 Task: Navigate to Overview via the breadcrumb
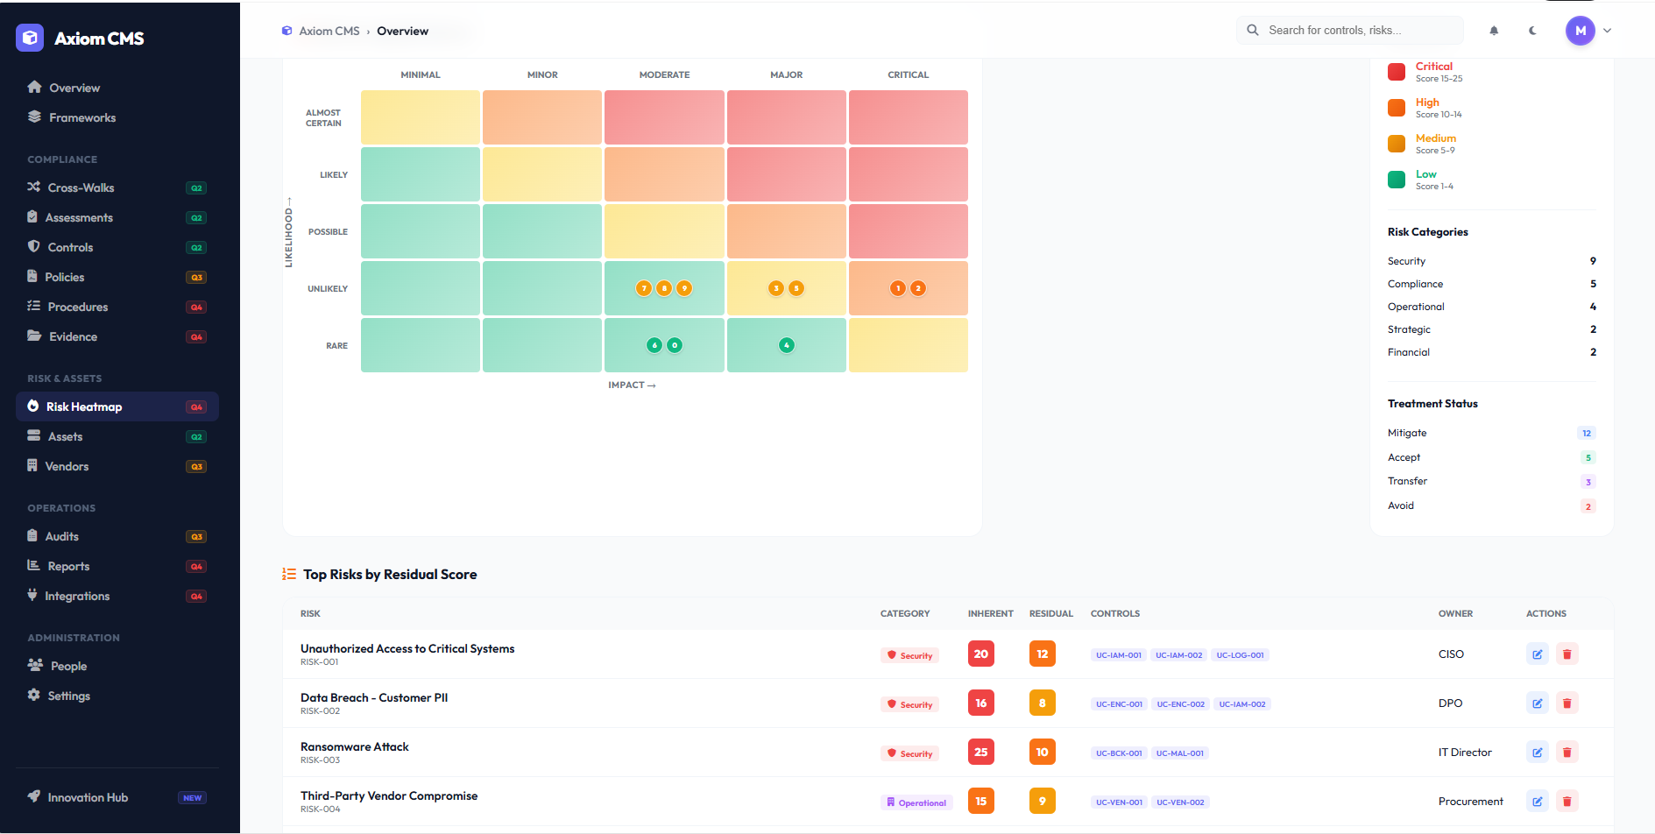tap(402, 31)
